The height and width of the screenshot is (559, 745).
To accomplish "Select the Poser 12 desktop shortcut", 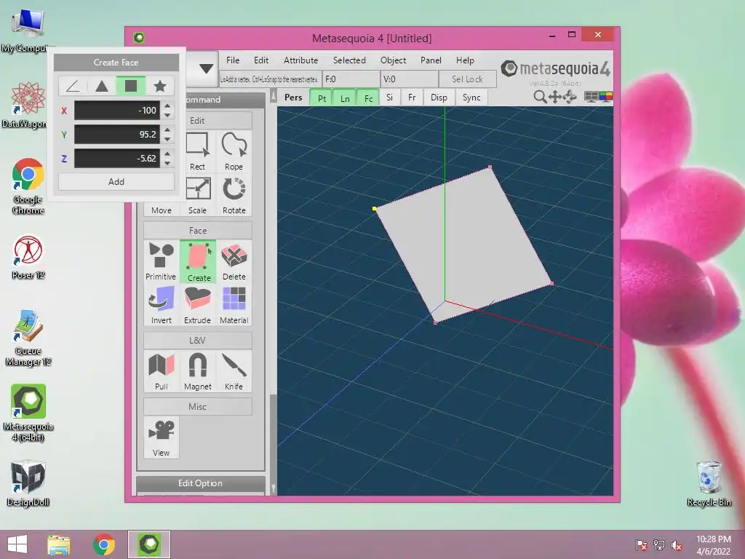I will pyautogui.click(x=28, y=257).
